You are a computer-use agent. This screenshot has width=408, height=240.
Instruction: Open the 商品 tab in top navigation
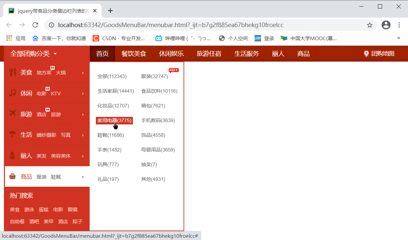303,54
